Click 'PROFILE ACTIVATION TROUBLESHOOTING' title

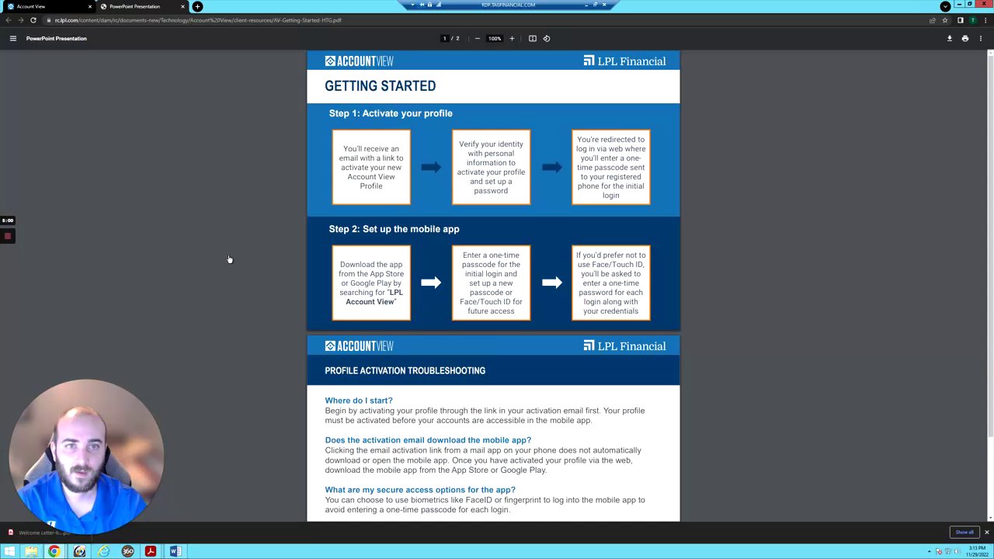405,370
